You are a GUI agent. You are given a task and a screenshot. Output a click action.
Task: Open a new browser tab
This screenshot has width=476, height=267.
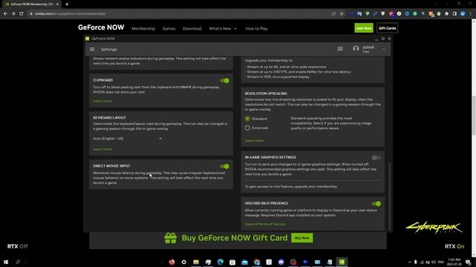[x=67, y=4]
